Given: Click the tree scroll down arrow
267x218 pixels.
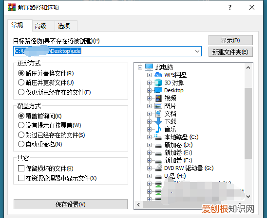Looking at the screenshot, I should pos(248,197).
